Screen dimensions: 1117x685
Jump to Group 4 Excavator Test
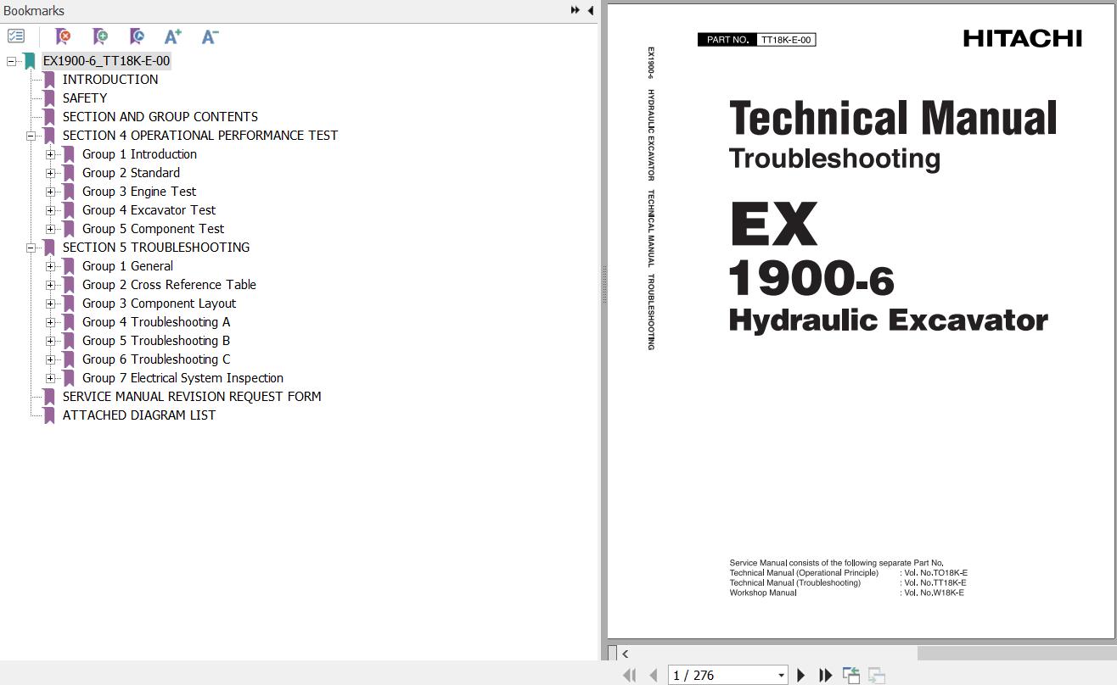149,210
